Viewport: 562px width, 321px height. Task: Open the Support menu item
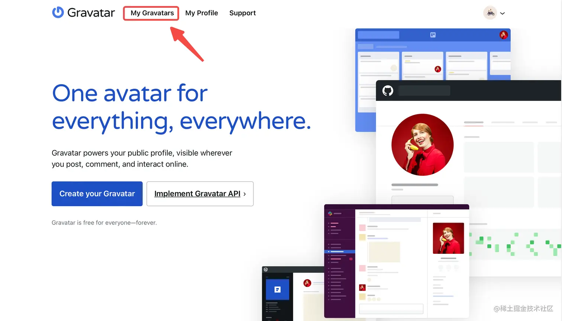point(242,13)
